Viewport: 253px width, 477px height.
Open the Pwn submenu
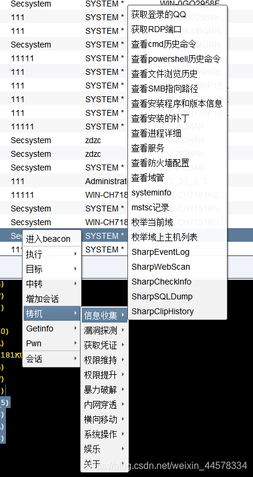(52, 343)
